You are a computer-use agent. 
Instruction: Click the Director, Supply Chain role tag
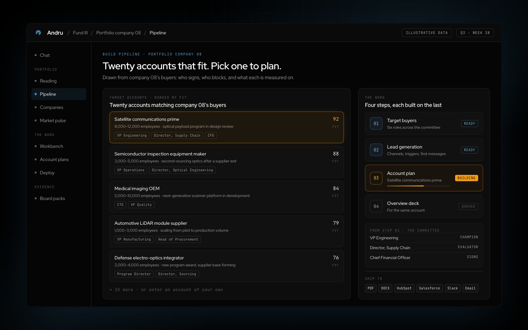[177, 136]
